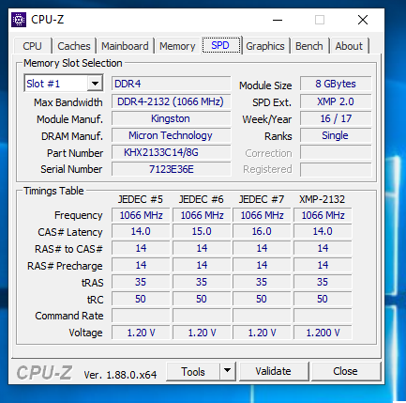The height and width of the screenshot is (403, 406).
Task: Select the Slot #1 combo box
Action: click(x=64, y=84)
